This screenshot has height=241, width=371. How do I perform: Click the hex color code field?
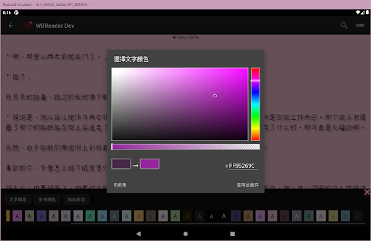243,166
